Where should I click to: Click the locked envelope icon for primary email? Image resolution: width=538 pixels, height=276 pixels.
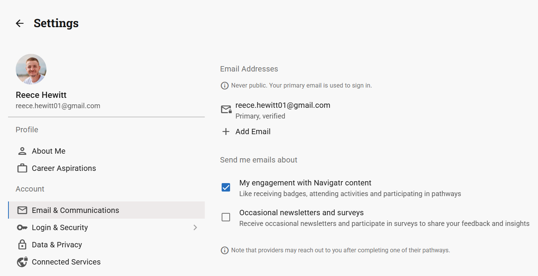(x=226, y=110)
